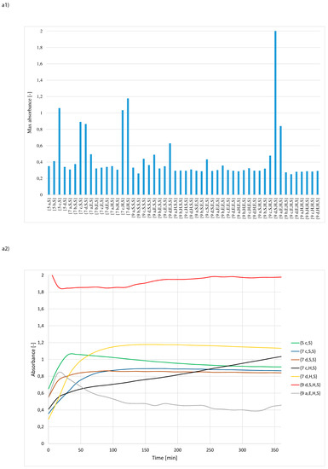Click the tallest bar reaching 2 in bar chart
The height and width of the screenshot is (469, 328).
pyautogui.click(x=275, y=113)
